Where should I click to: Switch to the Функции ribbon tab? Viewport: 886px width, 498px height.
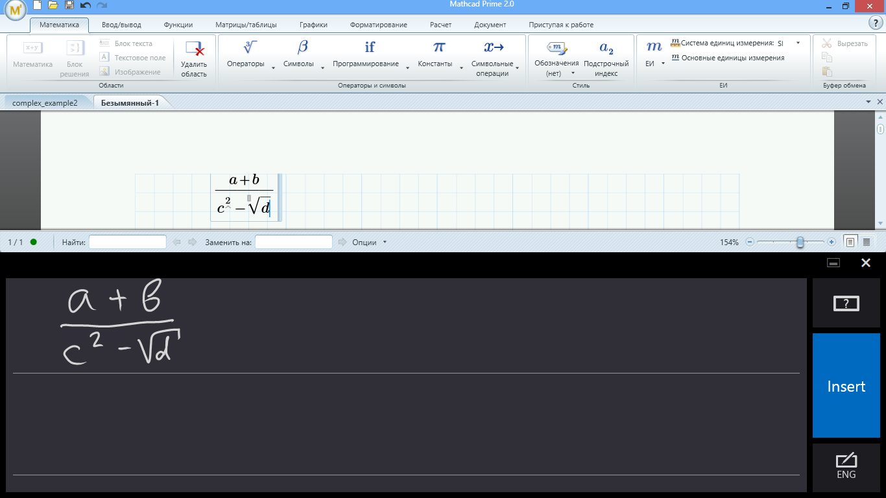click(178, 25)
